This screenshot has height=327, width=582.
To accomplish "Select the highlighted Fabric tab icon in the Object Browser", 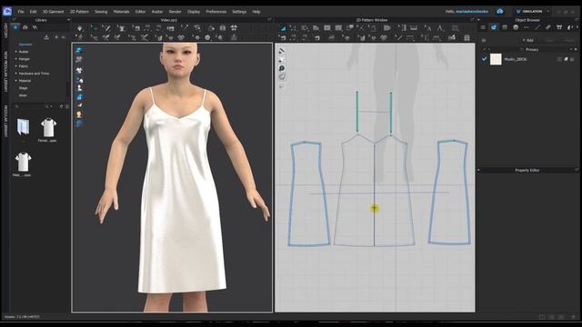I will click(x=494, y=27).
